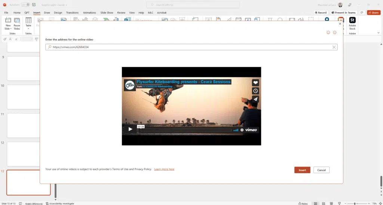Open the Vimeo video settings gear
This screenshot has width=383, height=205.
click(x=242, y=130)
